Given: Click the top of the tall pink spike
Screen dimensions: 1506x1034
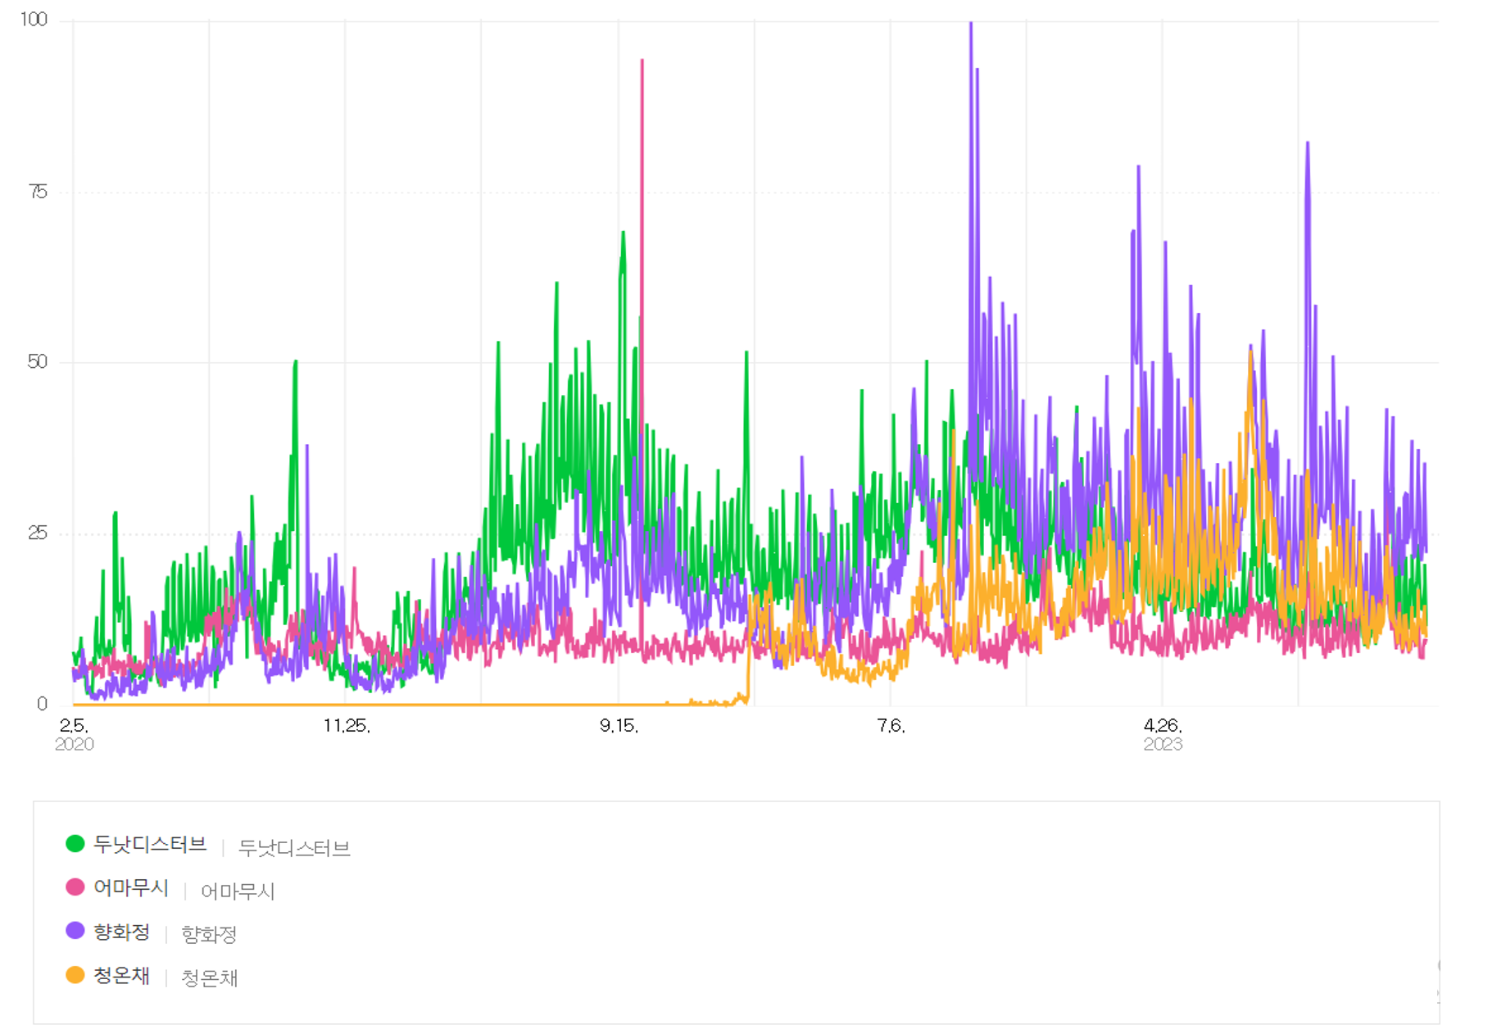Looking at the screenshot, I should click(642, 61).
